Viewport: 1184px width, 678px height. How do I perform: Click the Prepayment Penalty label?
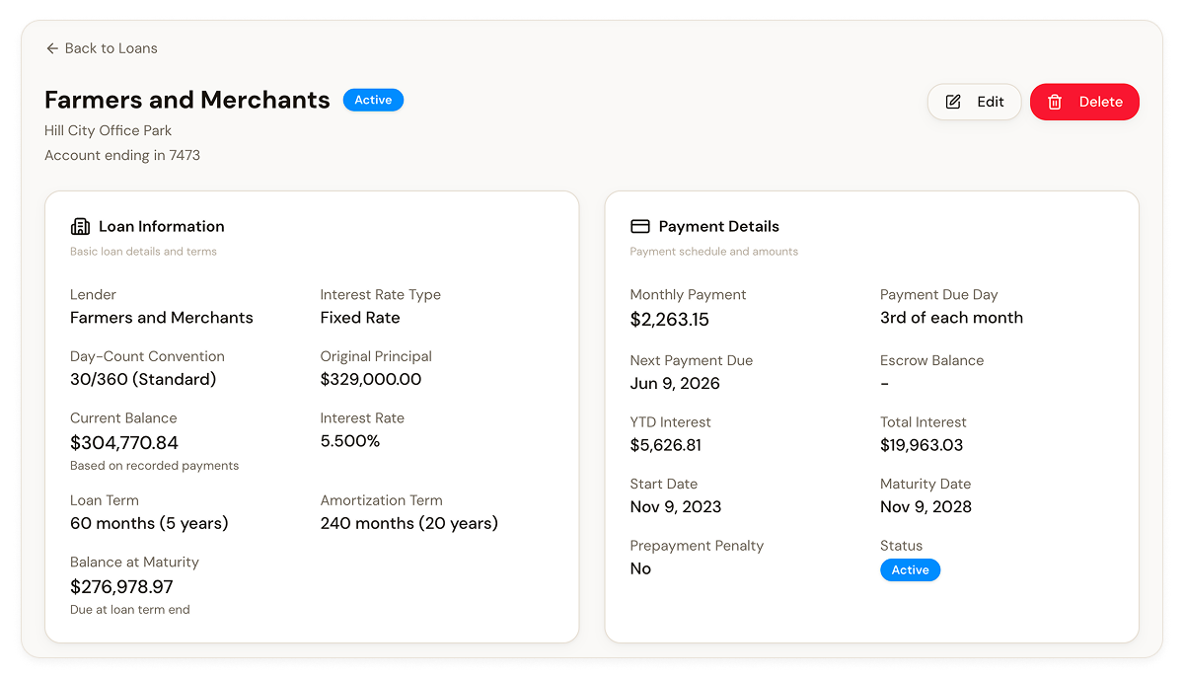pyautogui.click(x=697, y=546)
